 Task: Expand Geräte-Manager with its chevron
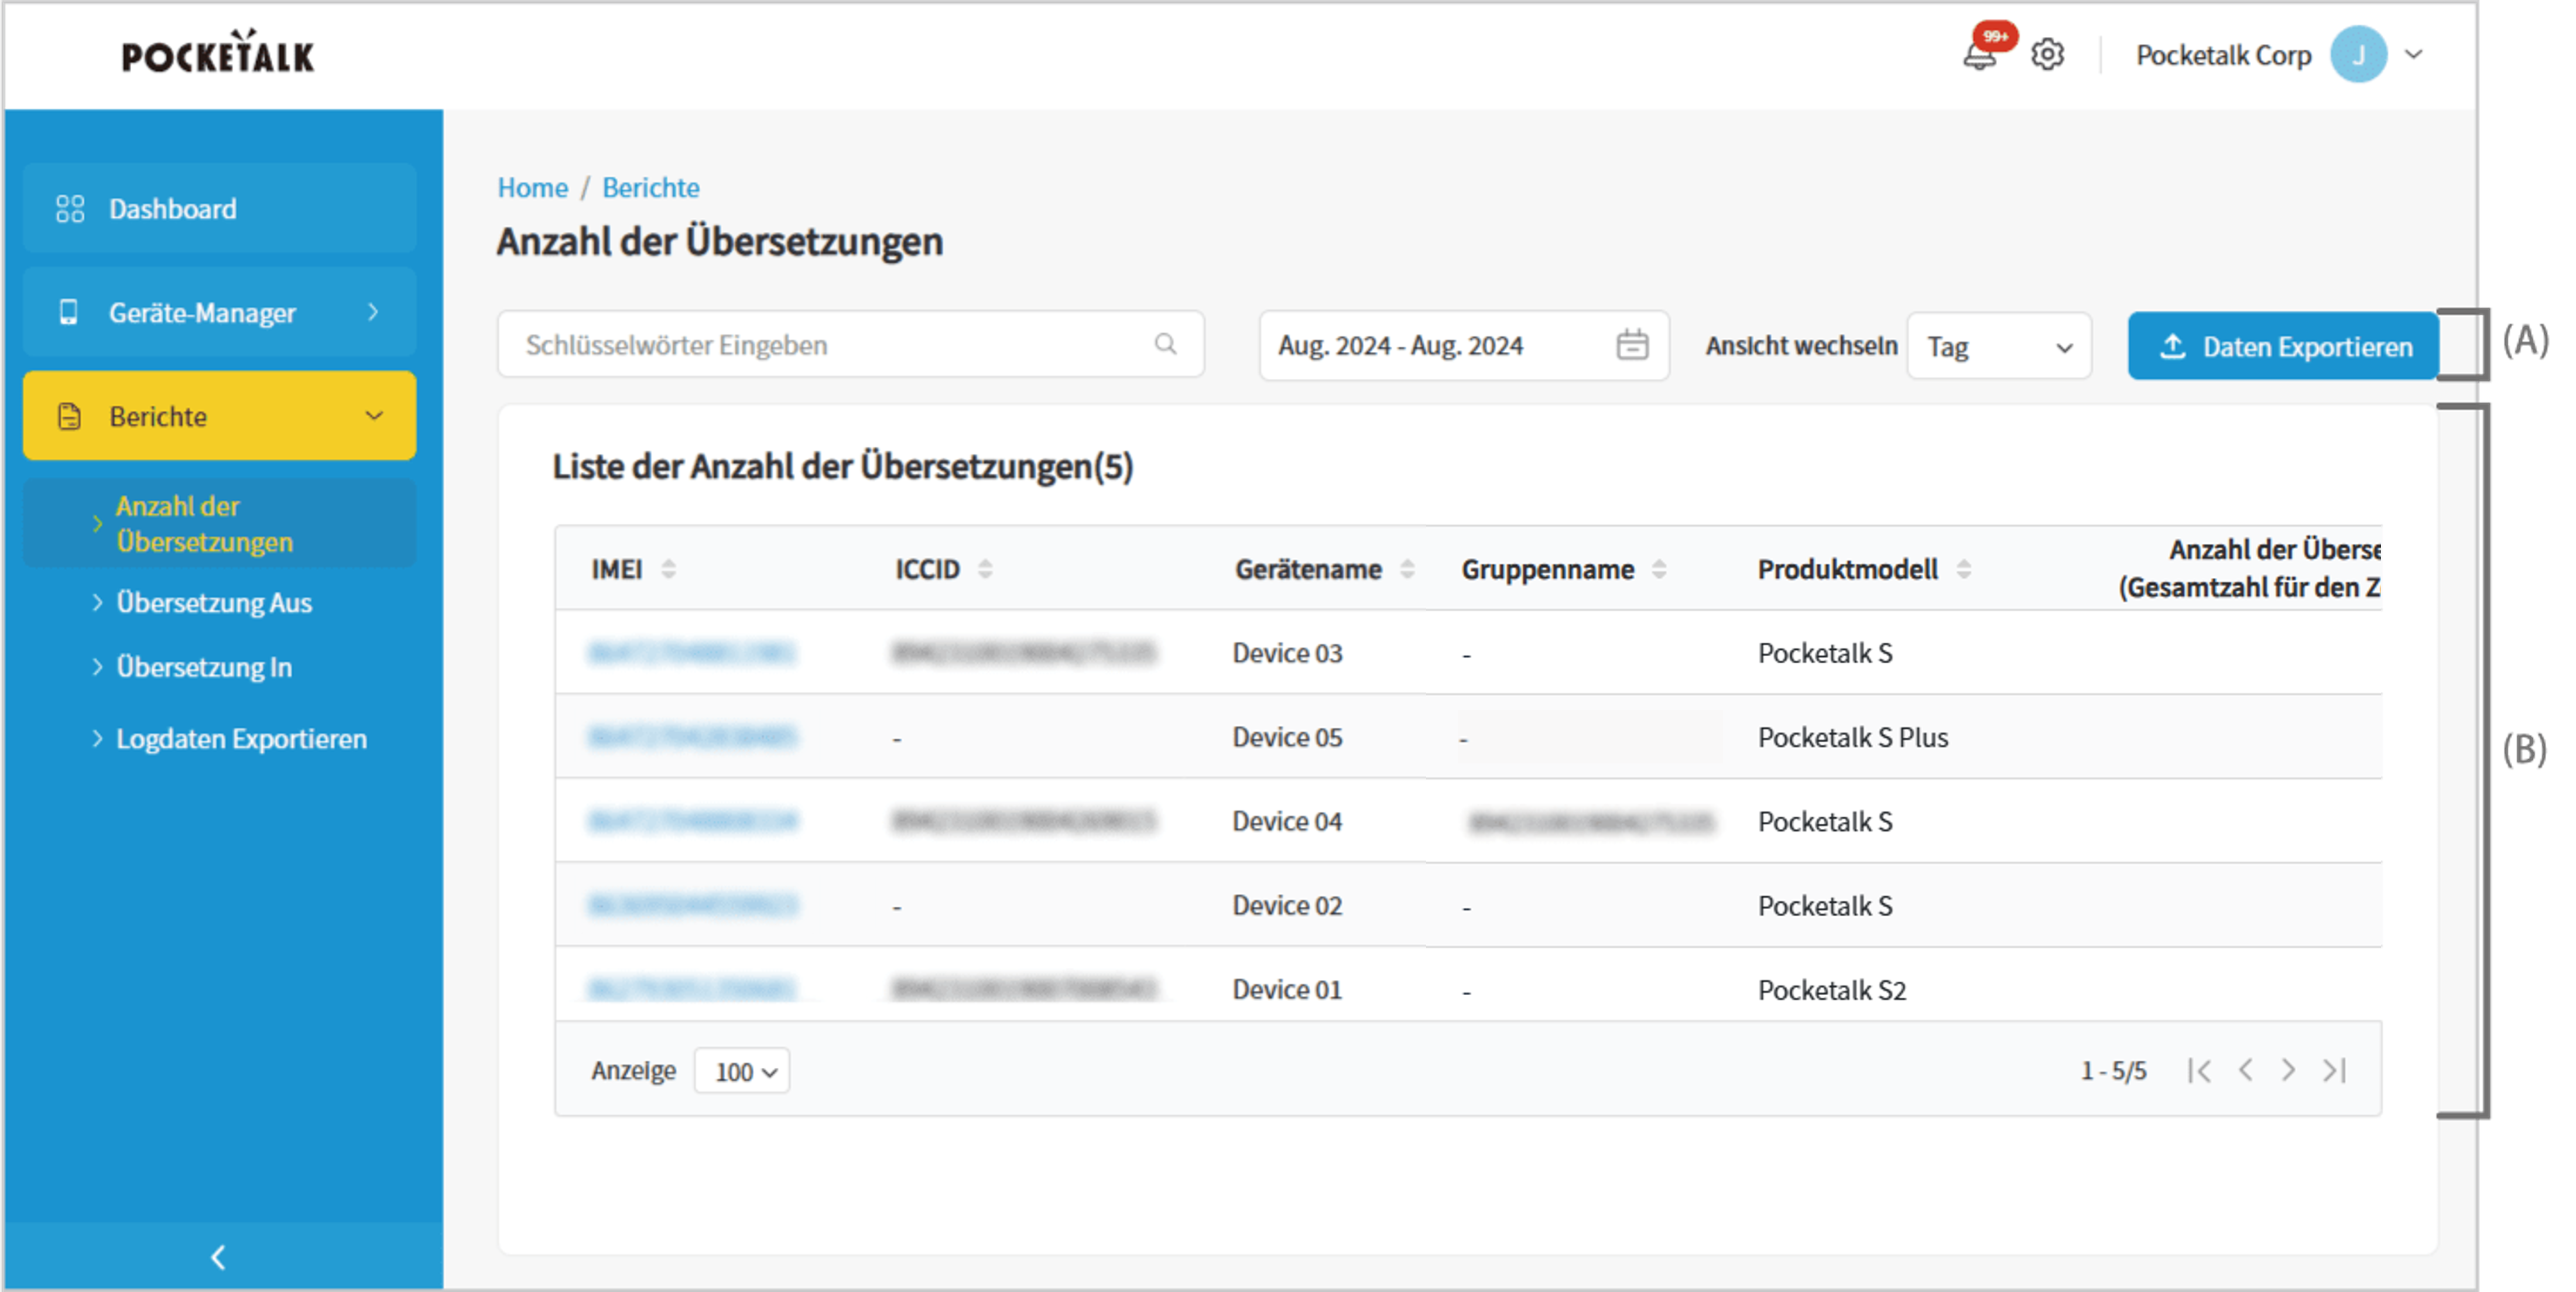pyautogui.click(x=373, y=312)
